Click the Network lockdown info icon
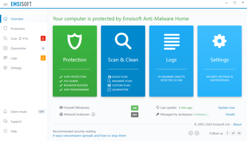Image resolution: width=247 pixels, height=141 pixels. (x=93, y=114)
